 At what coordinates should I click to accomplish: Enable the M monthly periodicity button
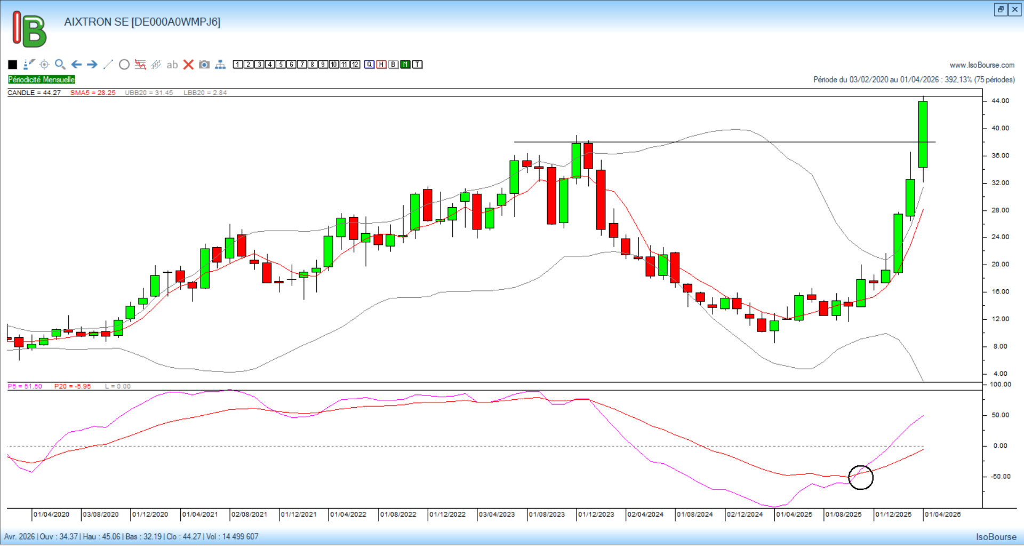(405, 65)
